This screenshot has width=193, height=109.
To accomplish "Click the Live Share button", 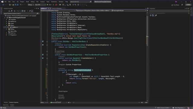I will (x=175, y=5).
